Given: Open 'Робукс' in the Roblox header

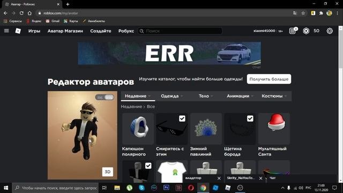Looking at the screenshot, I should click(126, 31).
